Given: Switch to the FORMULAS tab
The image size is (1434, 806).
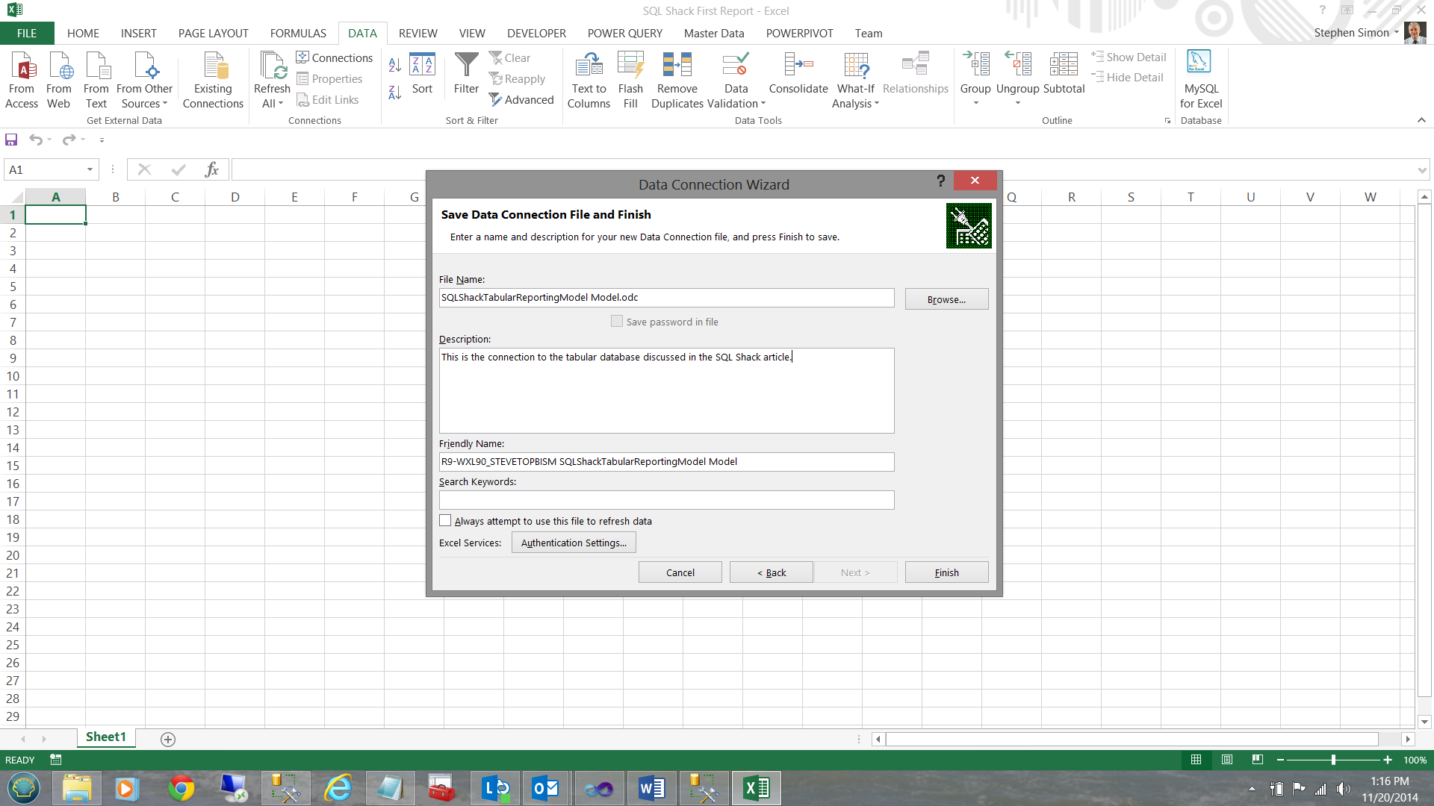Looking at the screenshot, I should (x=298, y=34).
